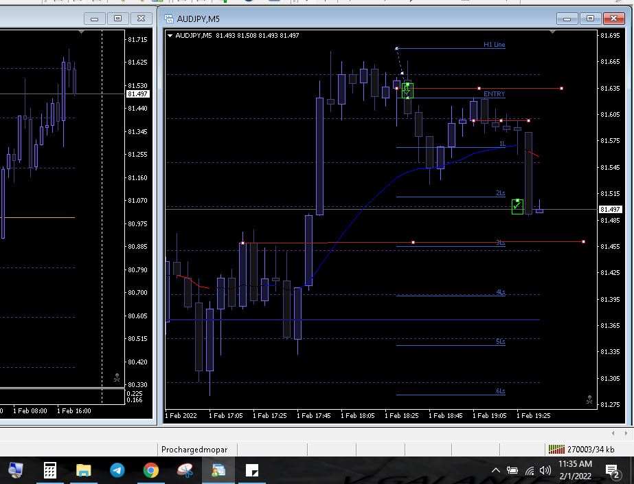Click connection status bars icon in status bar
Viewport: 634px width, 484px height.
pyautogui.click(x=556, y=450)
